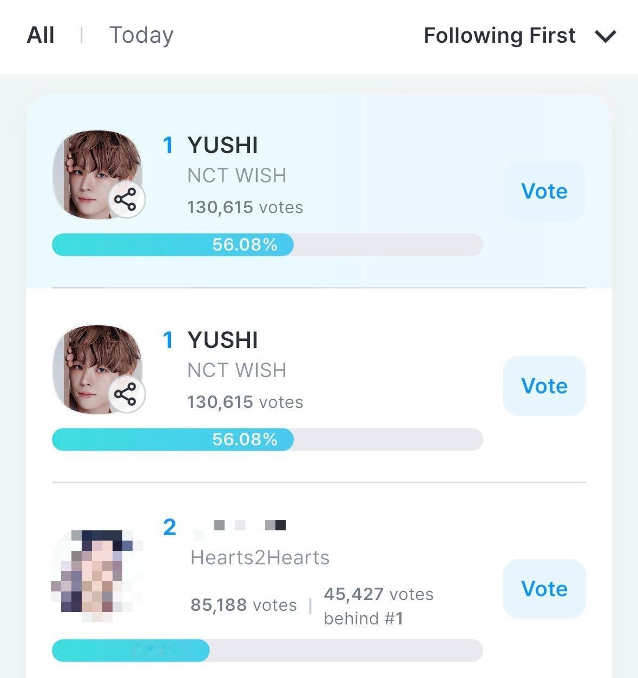Open the Following First sort dropdown
Viewport: 638px width, 678px height.
coord(520,36)
